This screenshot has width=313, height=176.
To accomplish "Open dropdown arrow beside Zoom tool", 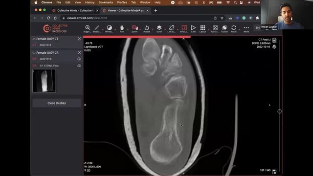I will (140, 29).
